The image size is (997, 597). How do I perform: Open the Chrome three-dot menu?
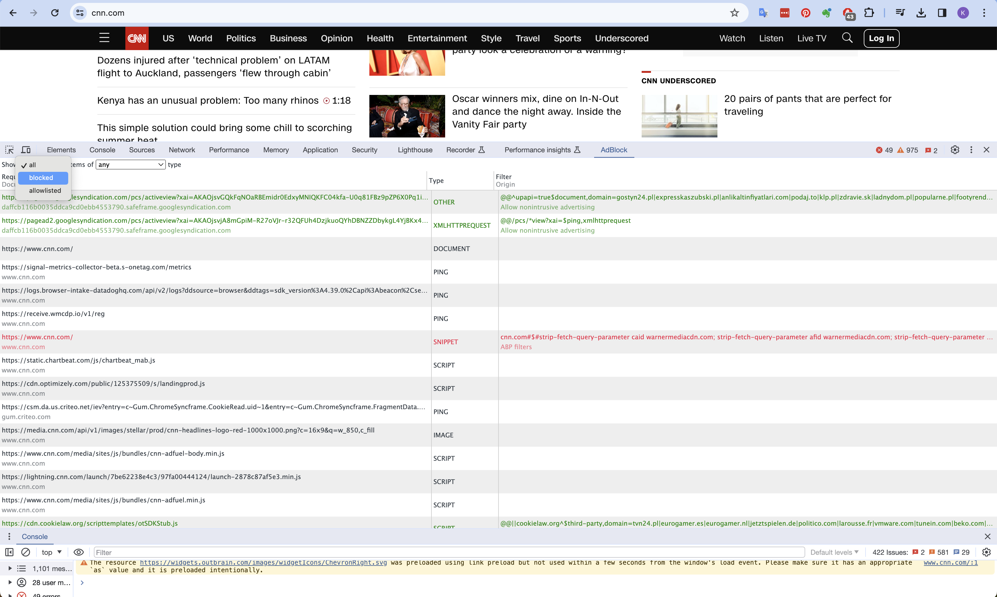coord(984,13)
